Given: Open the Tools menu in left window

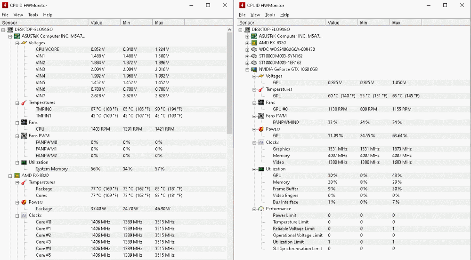Looking at the screenshot, I should [33, 15].
